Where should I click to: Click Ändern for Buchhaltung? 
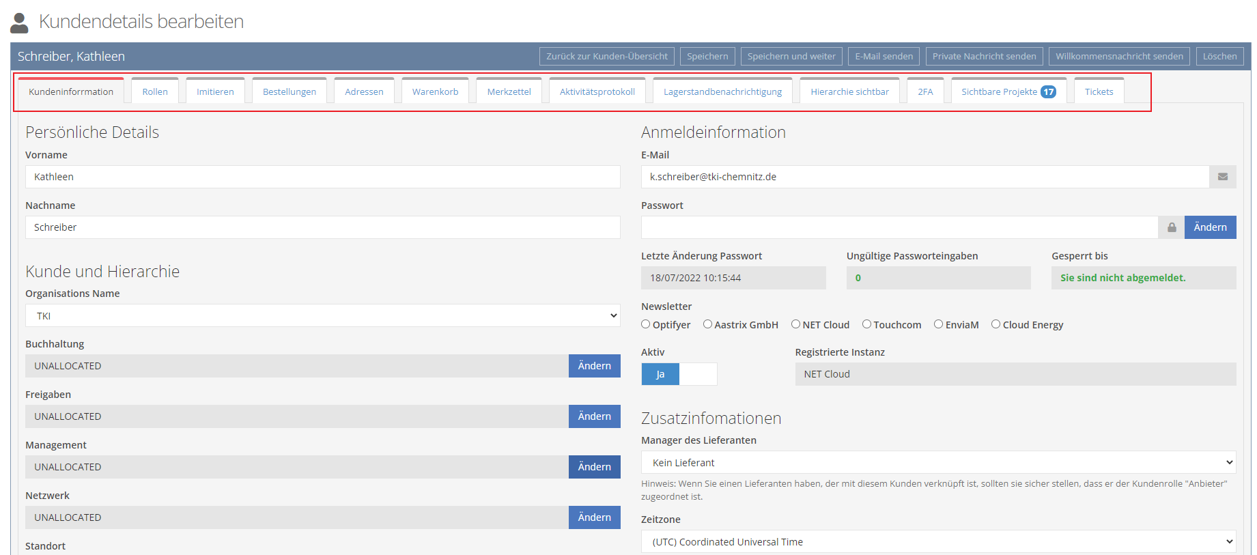point(594,366)
